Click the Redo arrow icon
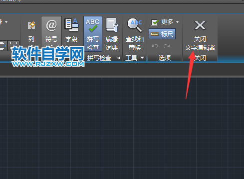Image resolution: width=244 pixels, height=179 pixels. 167,46
